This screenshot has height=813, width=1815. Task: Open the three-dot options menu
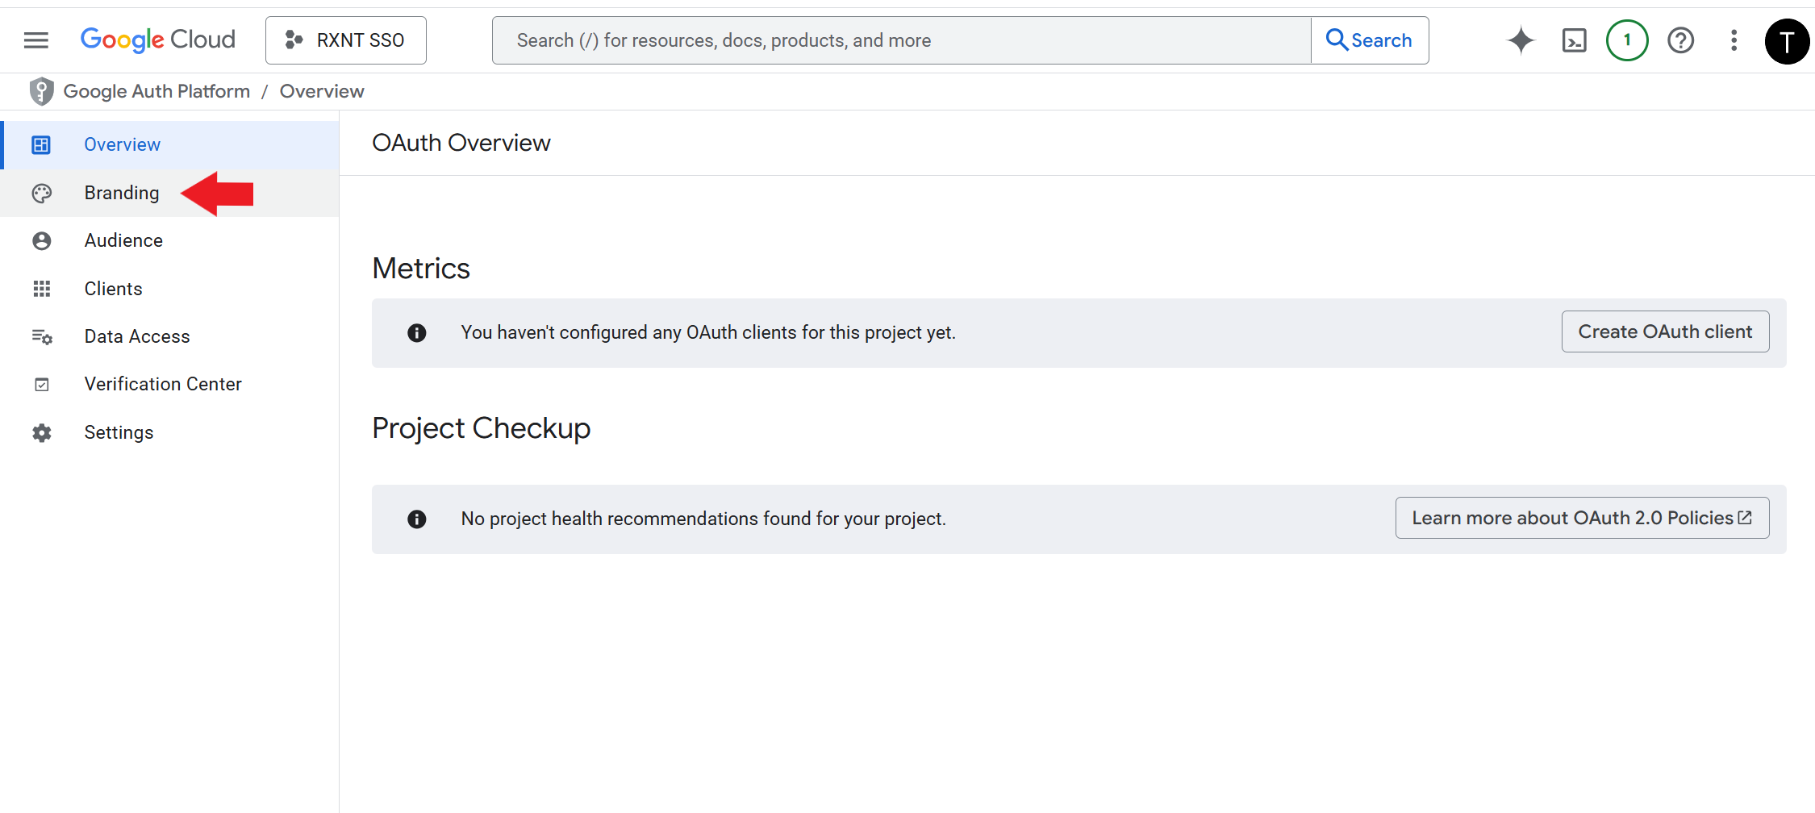pyautogui.click(x=1734, y=40)
